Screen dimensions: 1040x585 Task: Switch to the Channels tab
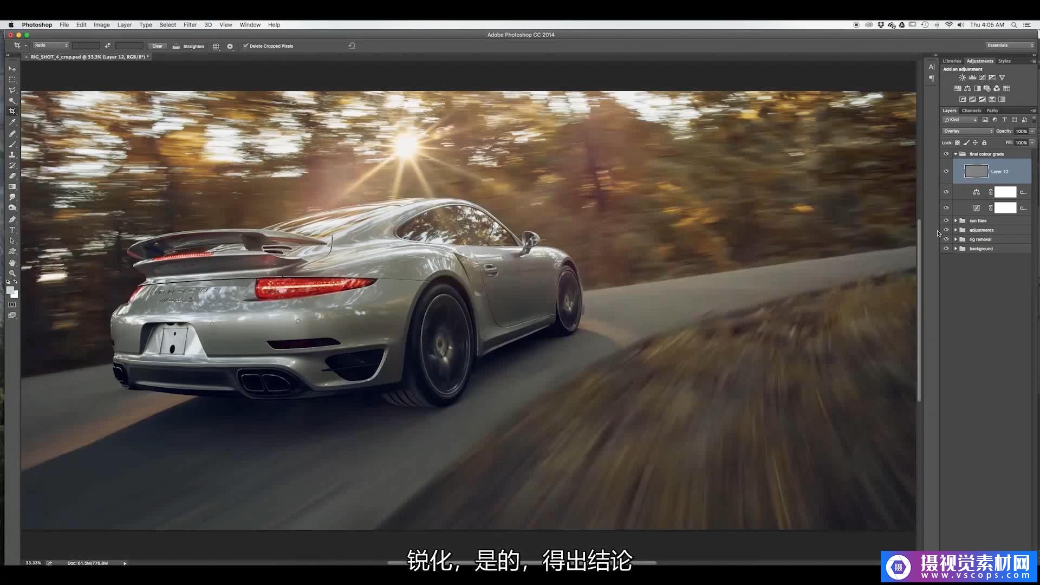point(971,110)
